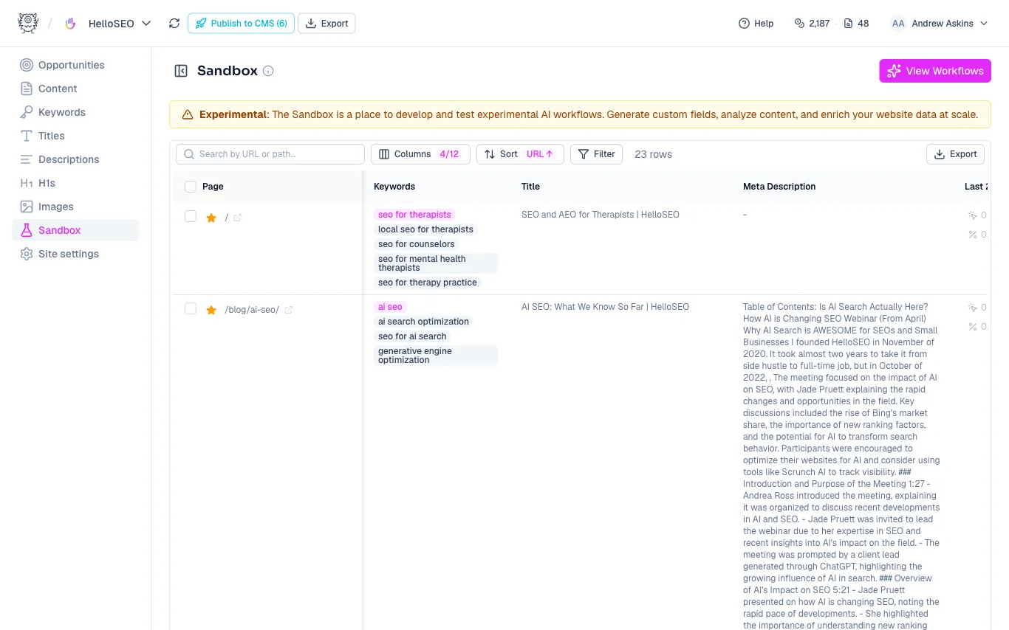The width and height of the screenshot is (1009, 630).
Task: Click the 48 pages counter
Action: pos(857,24)
